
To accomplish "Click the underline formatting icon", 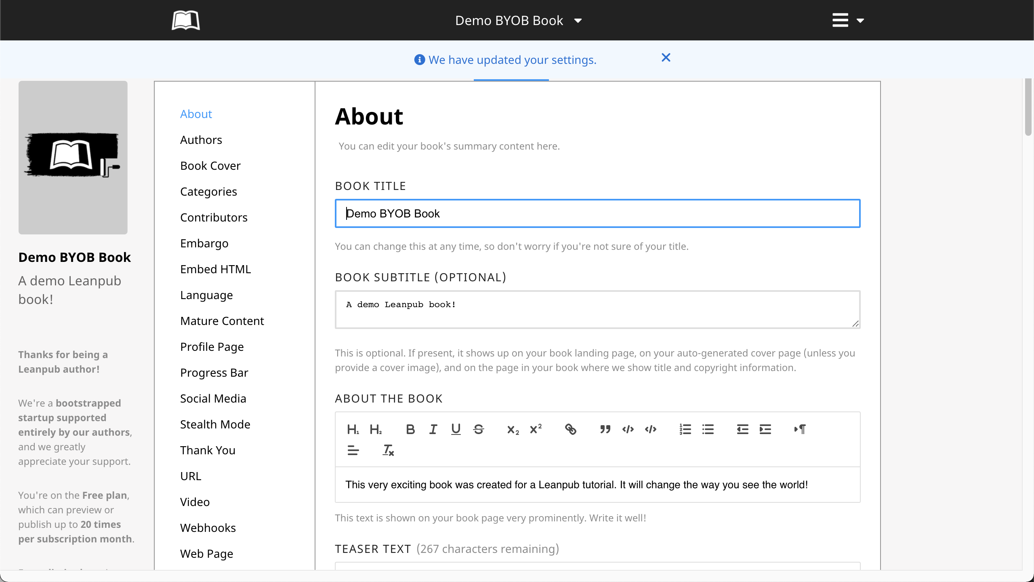I will 456,429.
